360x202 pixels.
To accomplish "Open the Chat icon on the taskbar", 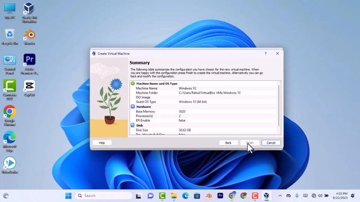I will pos(150,196).
